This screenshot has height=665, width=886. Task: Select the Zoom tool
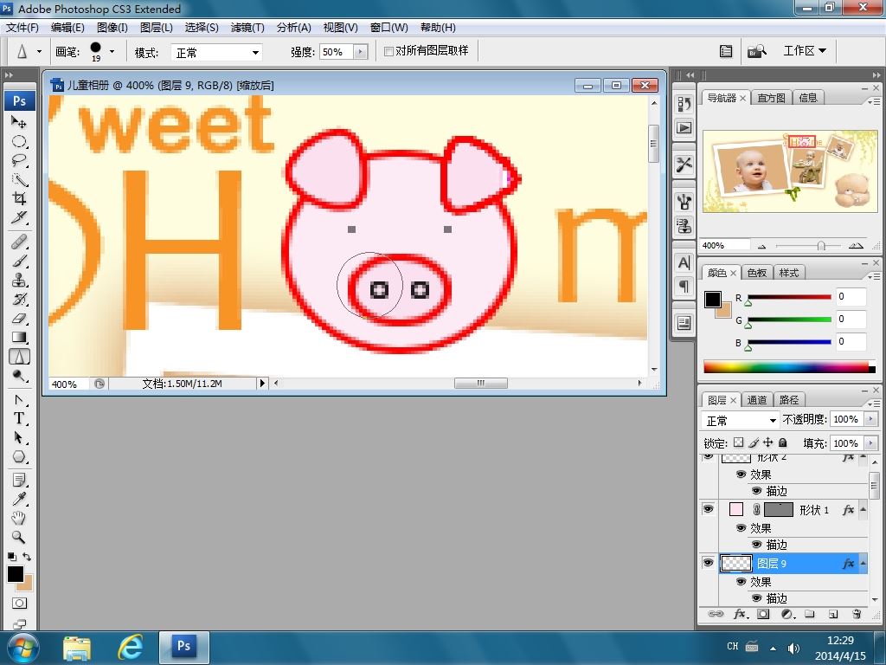click(19, 537)
